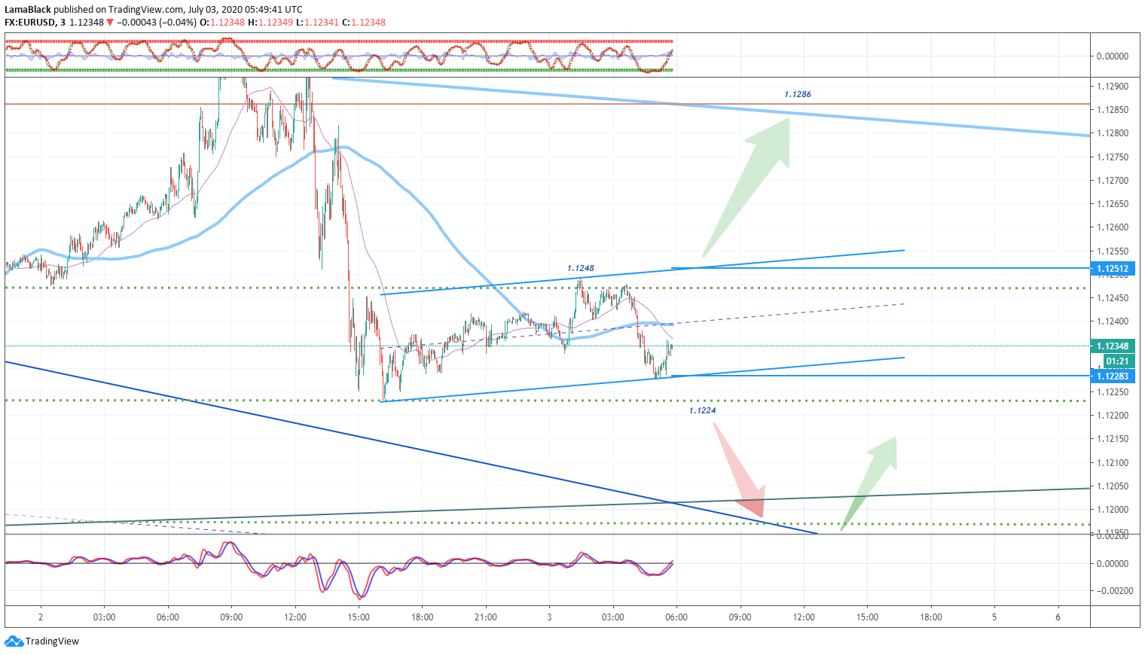Screen dimensions: 1145x655
Task: Click the 15:00 time axis label on July 2
Action: [x=359, y=617]
